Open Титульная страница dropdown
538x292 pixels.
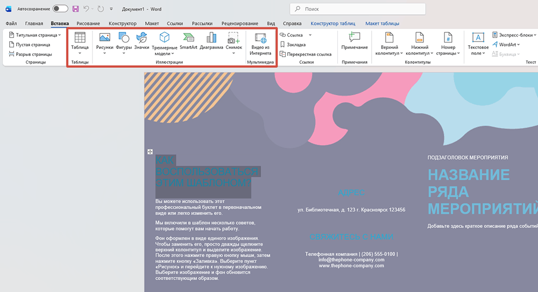coord(34,35)
